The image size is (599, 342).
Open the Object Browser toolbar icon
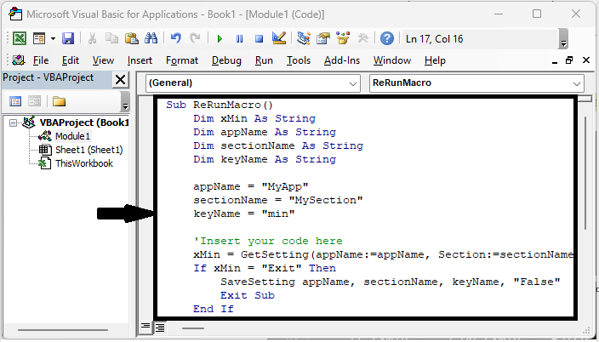(343, 38)
